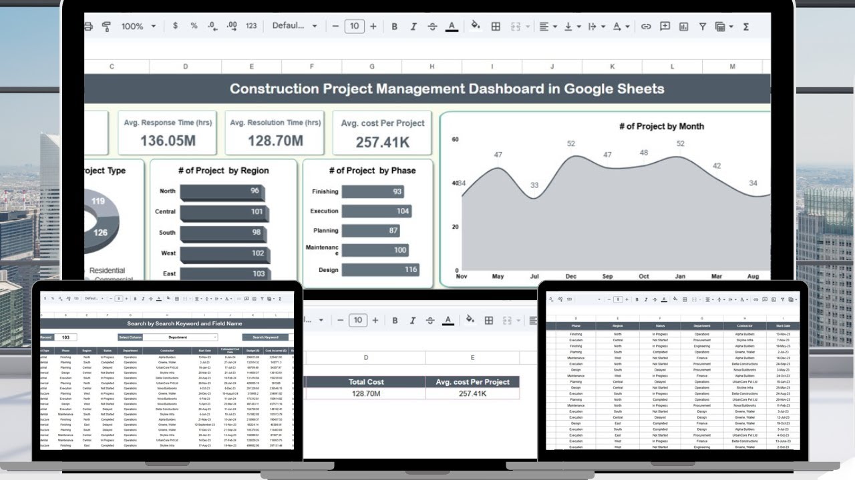Viewport: 855px width, 480px height.
Task: Toggle Bold in the large dashboard toolbar
Action: tap(394, 26)
